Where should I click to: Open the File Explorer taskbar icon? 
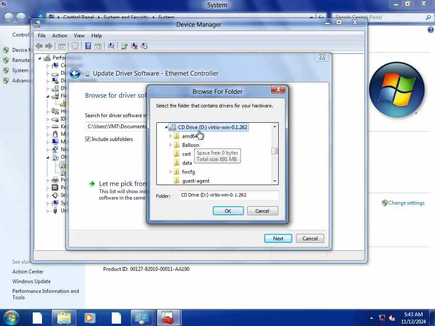coord(64,318)
